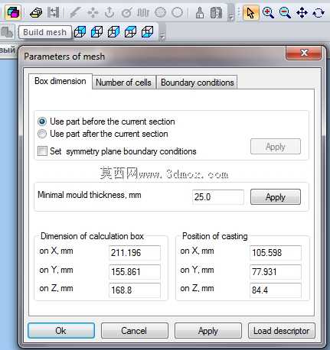Open the Boundary conditions tab
Viewport: 330px width, 350px height.
tap(197, 83)
